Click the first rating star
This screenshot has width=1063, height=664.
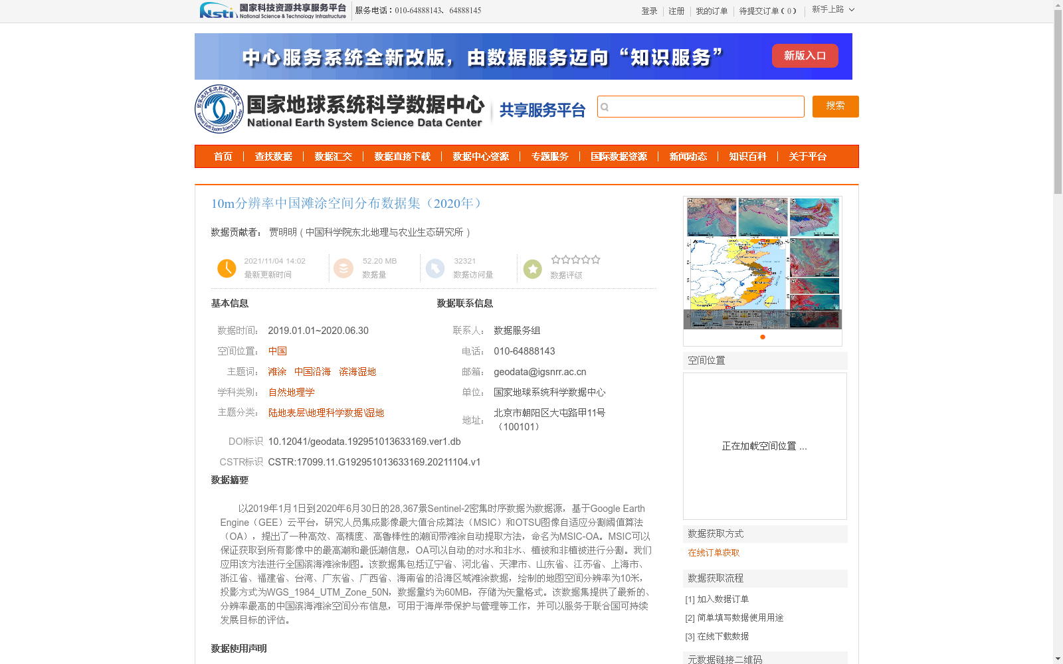point(556,260)
